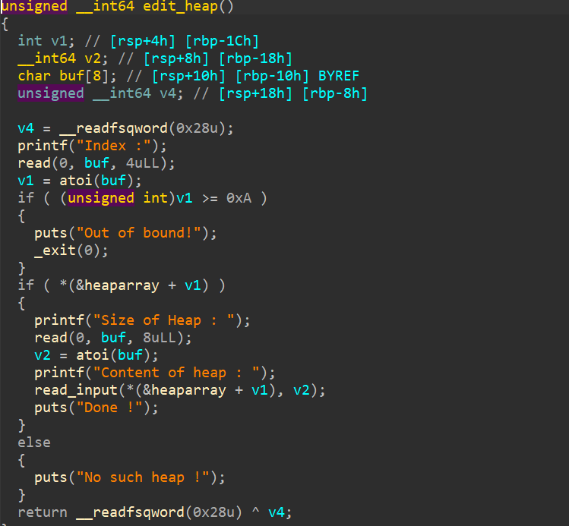Click the "Size of Heap : " string
Image resolution: width=569 pixels, height=526 pixels.
pyautogui.click(x=163, y=320)
